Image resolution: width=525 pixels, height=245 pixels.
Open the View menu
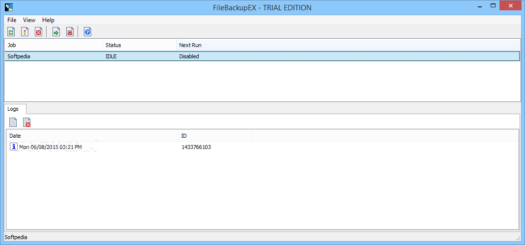pos(29,20)
